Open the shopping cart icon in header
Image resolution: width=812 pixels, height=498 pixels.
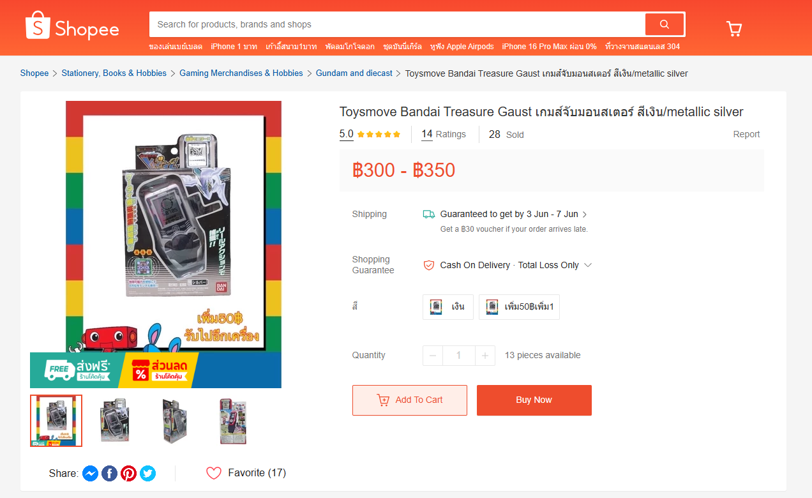tap(734, 29)
